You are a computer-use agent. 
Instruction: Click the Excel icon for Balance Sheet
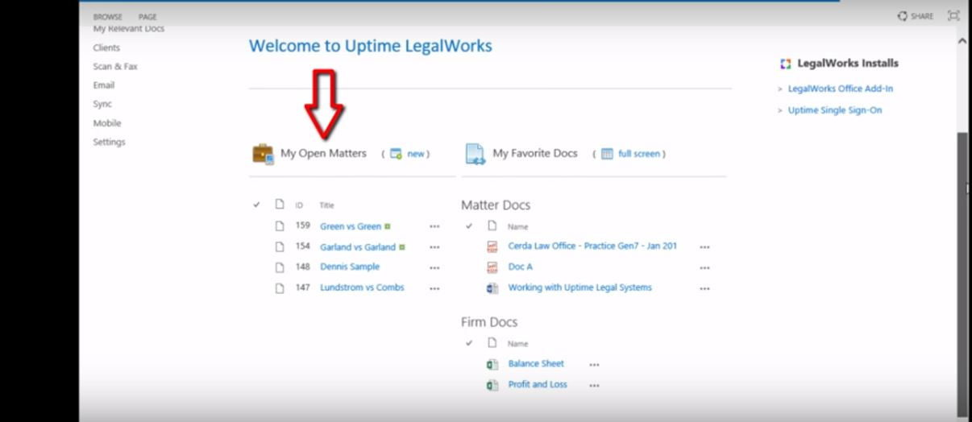tap(492, 365)
